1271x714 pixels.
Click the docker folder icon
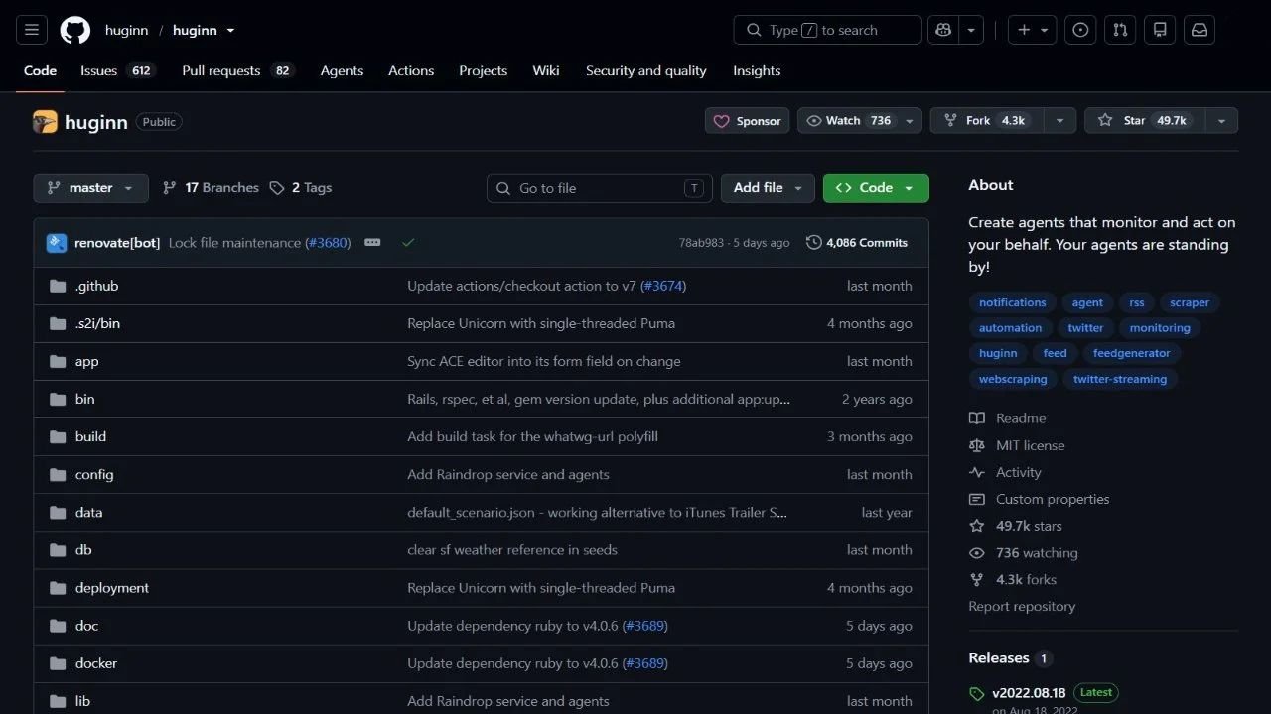pos(58,663)
